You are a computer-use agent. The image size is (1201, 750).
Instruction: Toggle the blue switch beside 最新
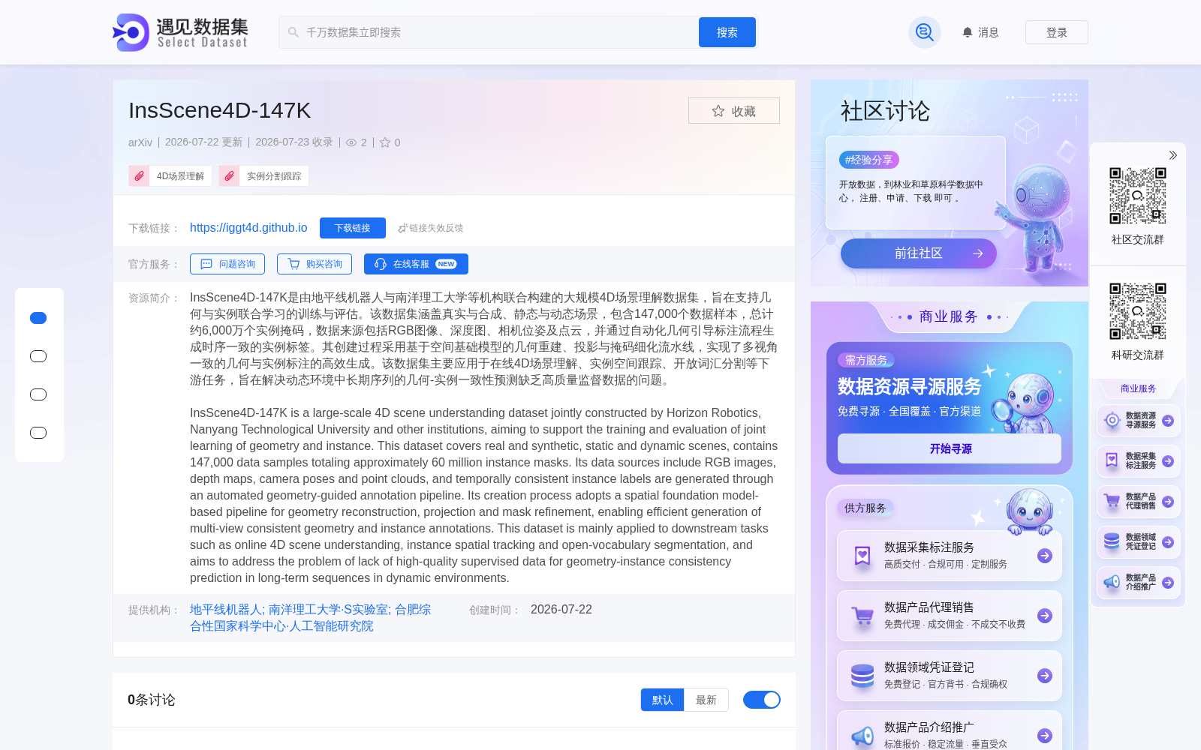click(762, 700)
